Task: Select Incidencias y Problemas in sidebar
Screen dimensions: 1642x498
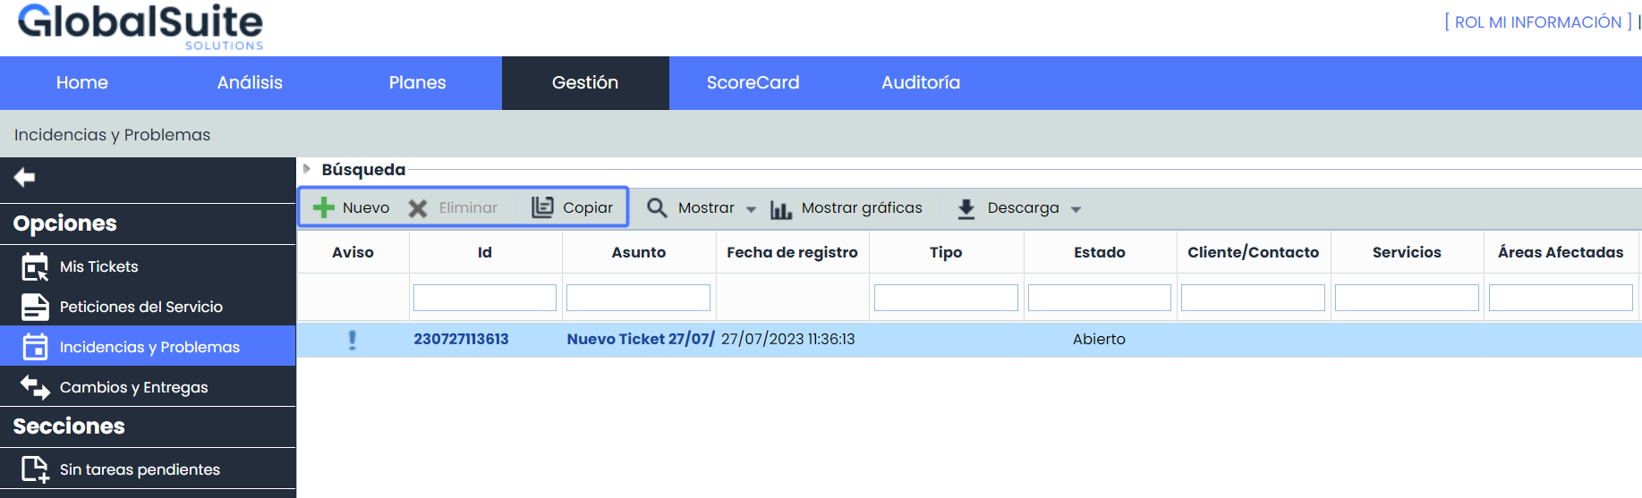Action: [x=149, y=347]
